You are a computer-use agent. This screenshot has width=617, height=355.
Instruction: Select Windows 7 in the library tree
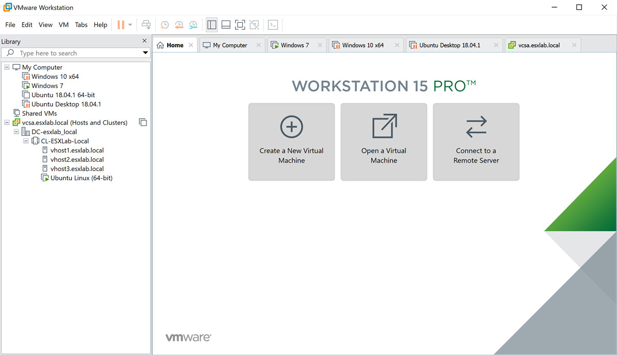(47, 86)
